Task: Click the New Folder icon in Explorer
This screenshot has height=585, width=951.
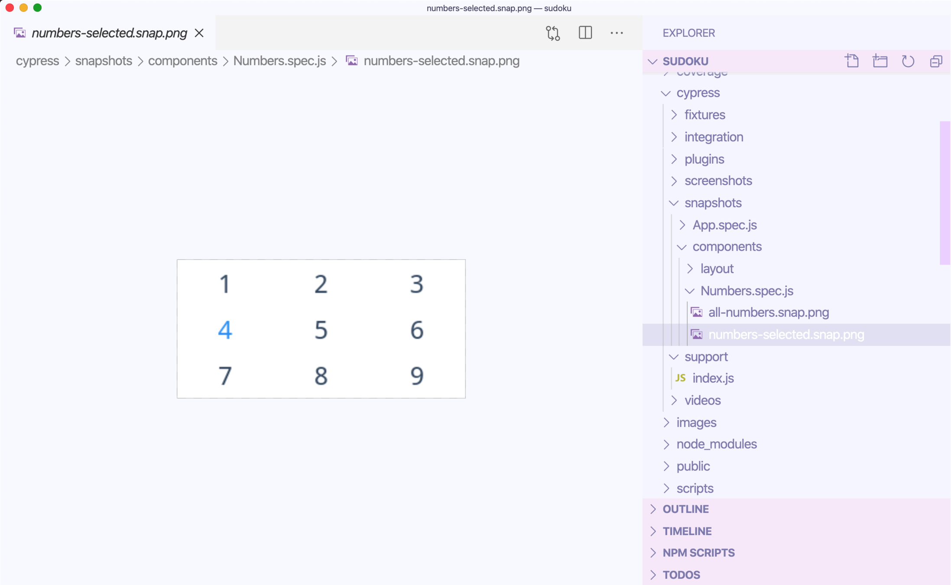Action: coord(880,61)
